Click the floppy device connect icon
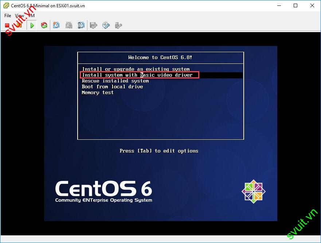321x243 pixels. coord(94,26)
